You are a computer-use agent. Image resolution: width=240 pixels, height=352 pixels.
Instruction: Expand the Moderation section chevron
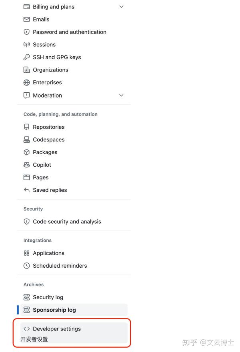[x=121, y=95]
